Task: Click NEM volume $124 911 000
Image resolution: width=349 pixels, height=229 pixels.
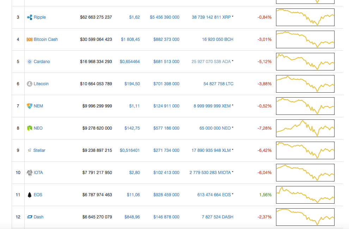Action: point(166,106)
